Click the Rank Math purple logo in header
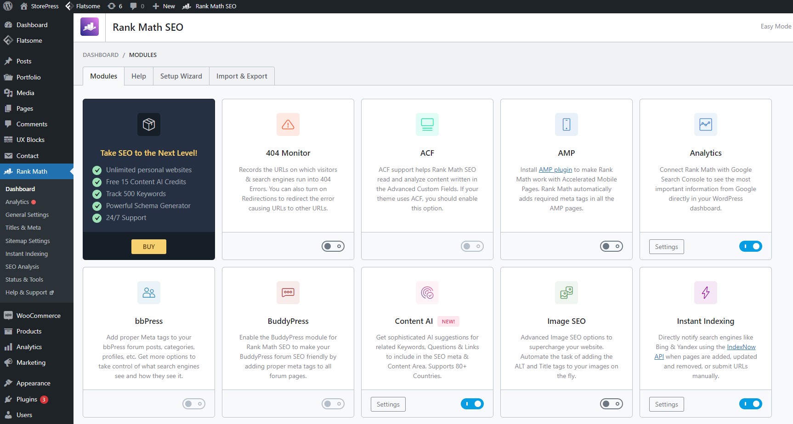The height and width of the screenshot is (424, 793). coord(90,27)
